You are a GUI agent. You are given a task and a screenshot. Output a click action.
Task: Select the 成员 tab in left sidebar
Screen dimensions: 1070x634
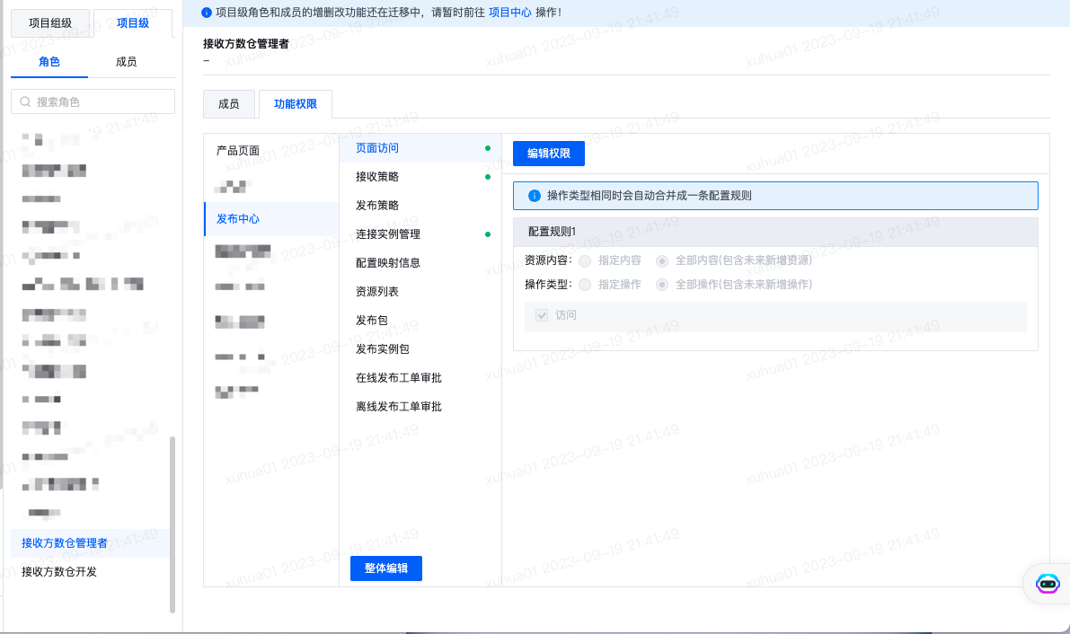click(x=127, y=62)
